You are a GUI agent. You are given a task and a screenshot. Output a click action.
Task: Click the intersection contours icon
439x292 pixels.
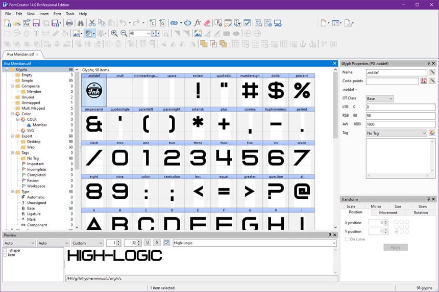pyautogui.click(x=213, y=44)
